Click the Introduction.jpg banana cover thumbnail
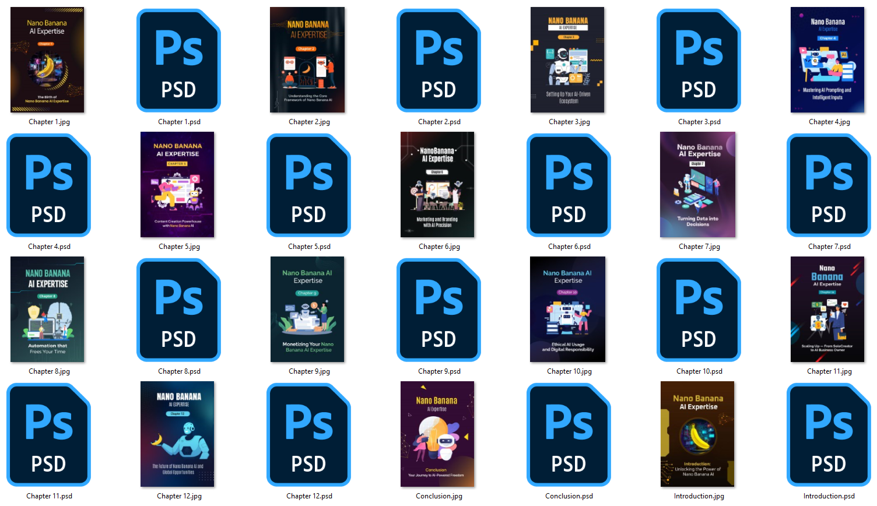Image resolution: width=877 pixels, height=506 pixels. [697, 434]
